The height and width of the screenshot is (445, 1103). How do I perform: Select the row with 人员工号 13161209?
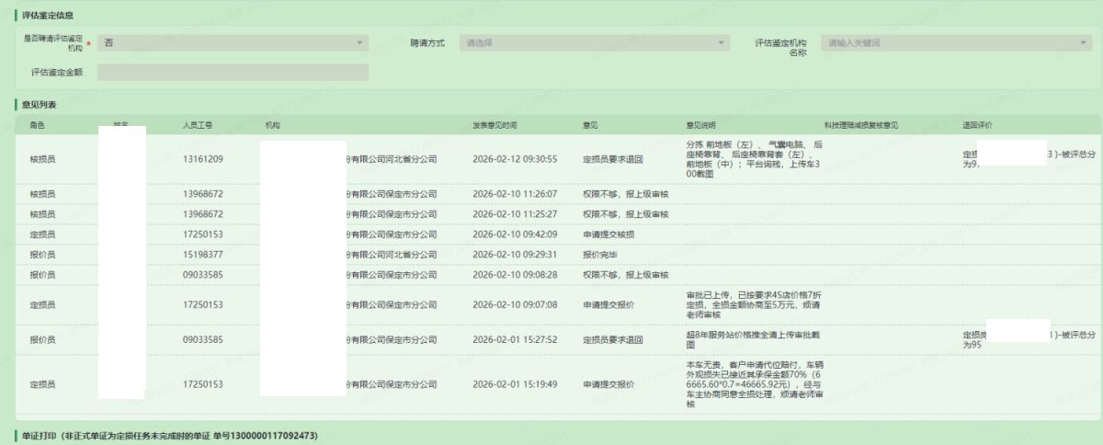click(203, 159)
